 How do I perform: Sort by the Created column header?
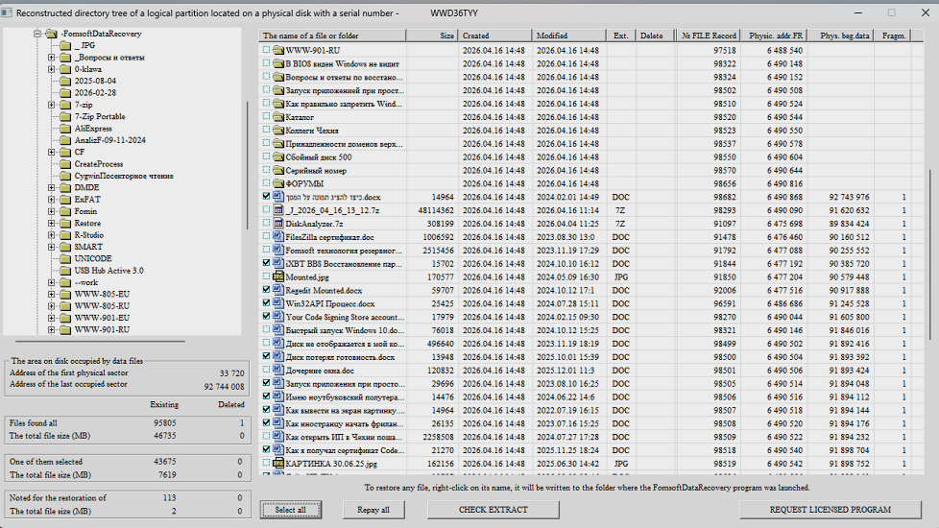coord(494,36)
